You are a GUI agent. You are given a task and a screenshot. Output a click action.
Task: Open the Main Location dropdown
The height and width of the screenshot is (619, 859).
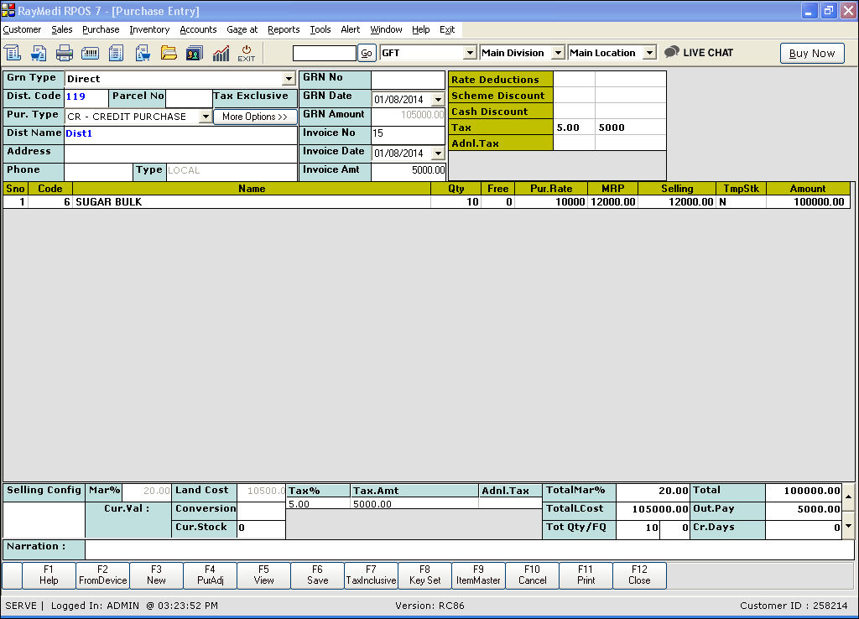[649, 53]
